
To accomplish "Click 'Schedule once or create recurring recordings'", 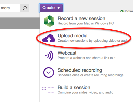I will point(91,75).
